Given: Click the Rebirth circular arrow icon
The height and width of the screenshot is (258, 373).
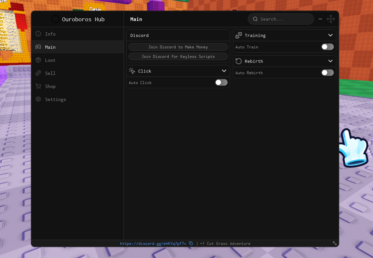Looking at the screenshot, I should 239,61.
